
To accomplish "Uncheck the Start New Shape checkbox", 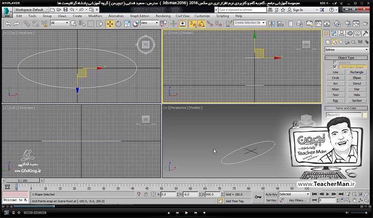I will pos(335,67).
